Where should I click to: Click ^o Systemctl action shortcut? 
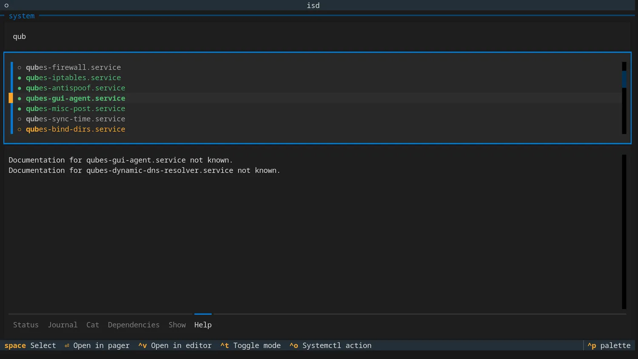[x=330, y=345]
